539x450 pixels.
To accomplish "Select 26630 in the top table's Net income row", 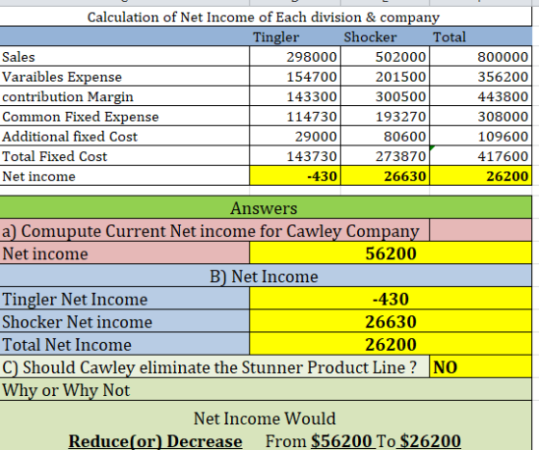I will pyautogui.click(x=385, y=176).
